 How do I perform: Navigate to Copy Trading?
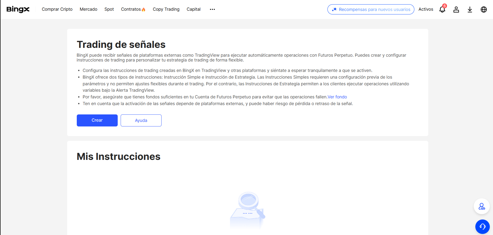pos(166,9)
